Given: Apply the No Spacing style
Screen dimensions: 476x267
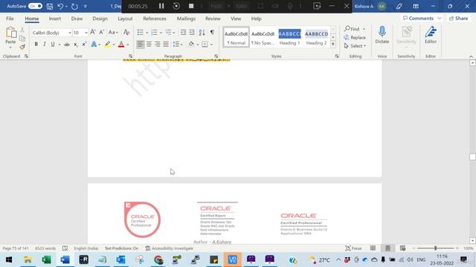Looking at the screenshot, I should [x=263, y=37].
